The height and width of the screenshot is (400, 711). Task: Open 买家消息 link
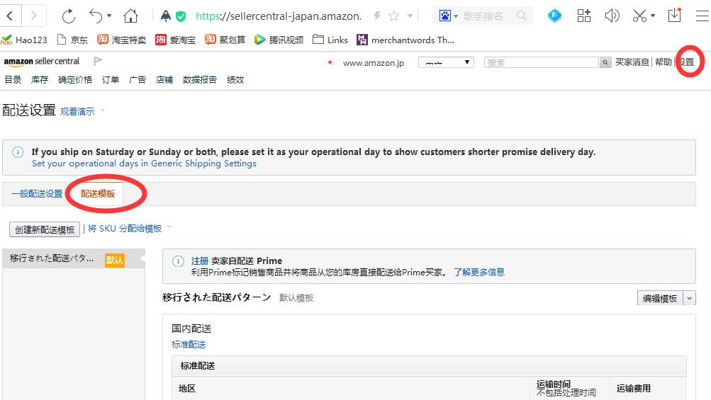pos(632,62)
